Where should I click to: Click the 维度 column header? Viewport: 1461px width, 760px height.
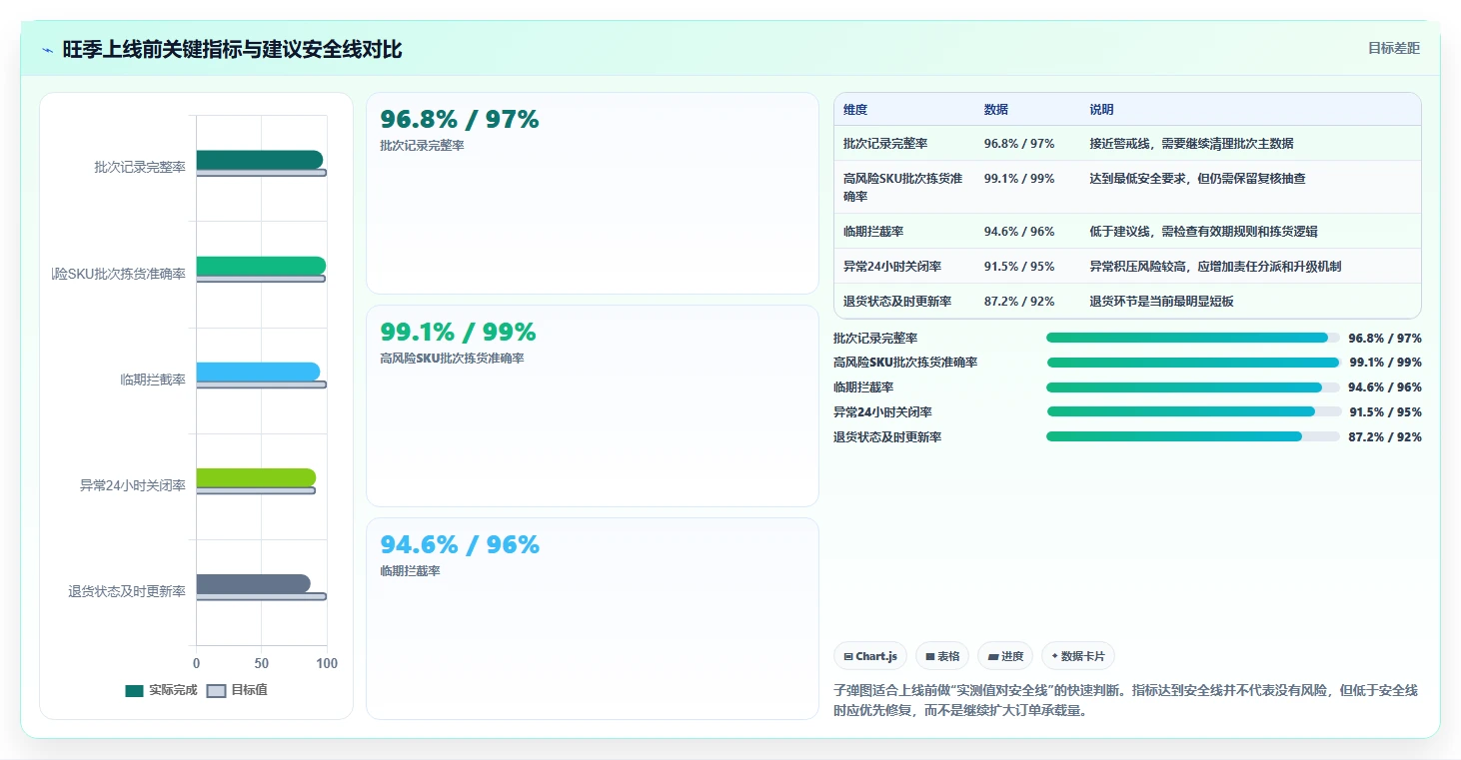tap(855, 109)
